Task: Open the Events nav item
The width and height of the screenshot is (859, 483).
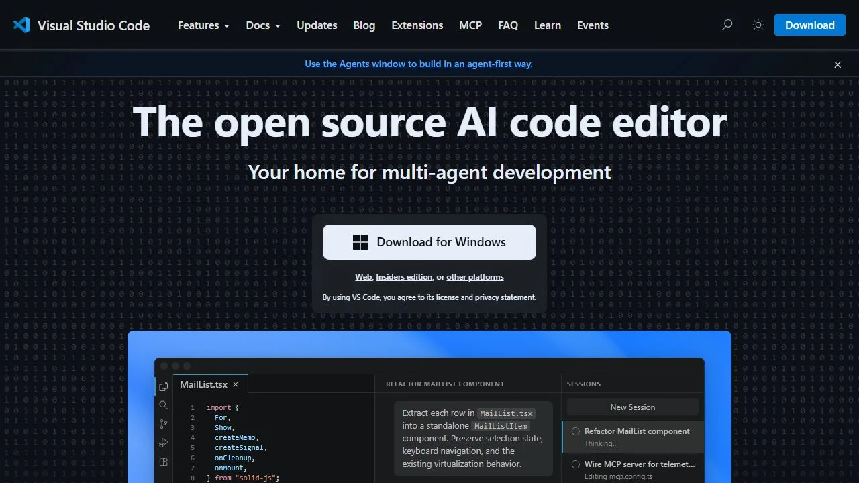Action: 593,25
